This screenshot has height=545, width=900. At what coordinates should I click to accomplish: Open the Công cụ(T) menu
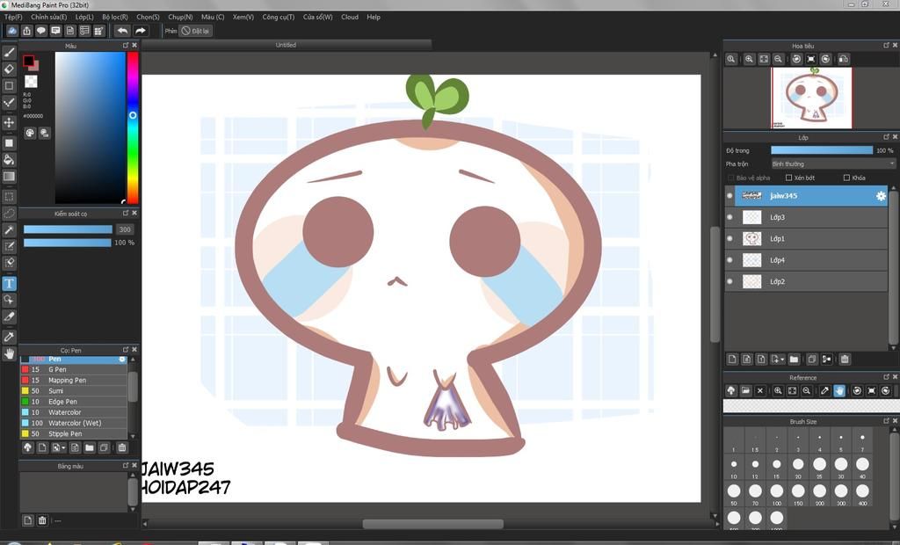pyautogui.click(x=279, y=18)
